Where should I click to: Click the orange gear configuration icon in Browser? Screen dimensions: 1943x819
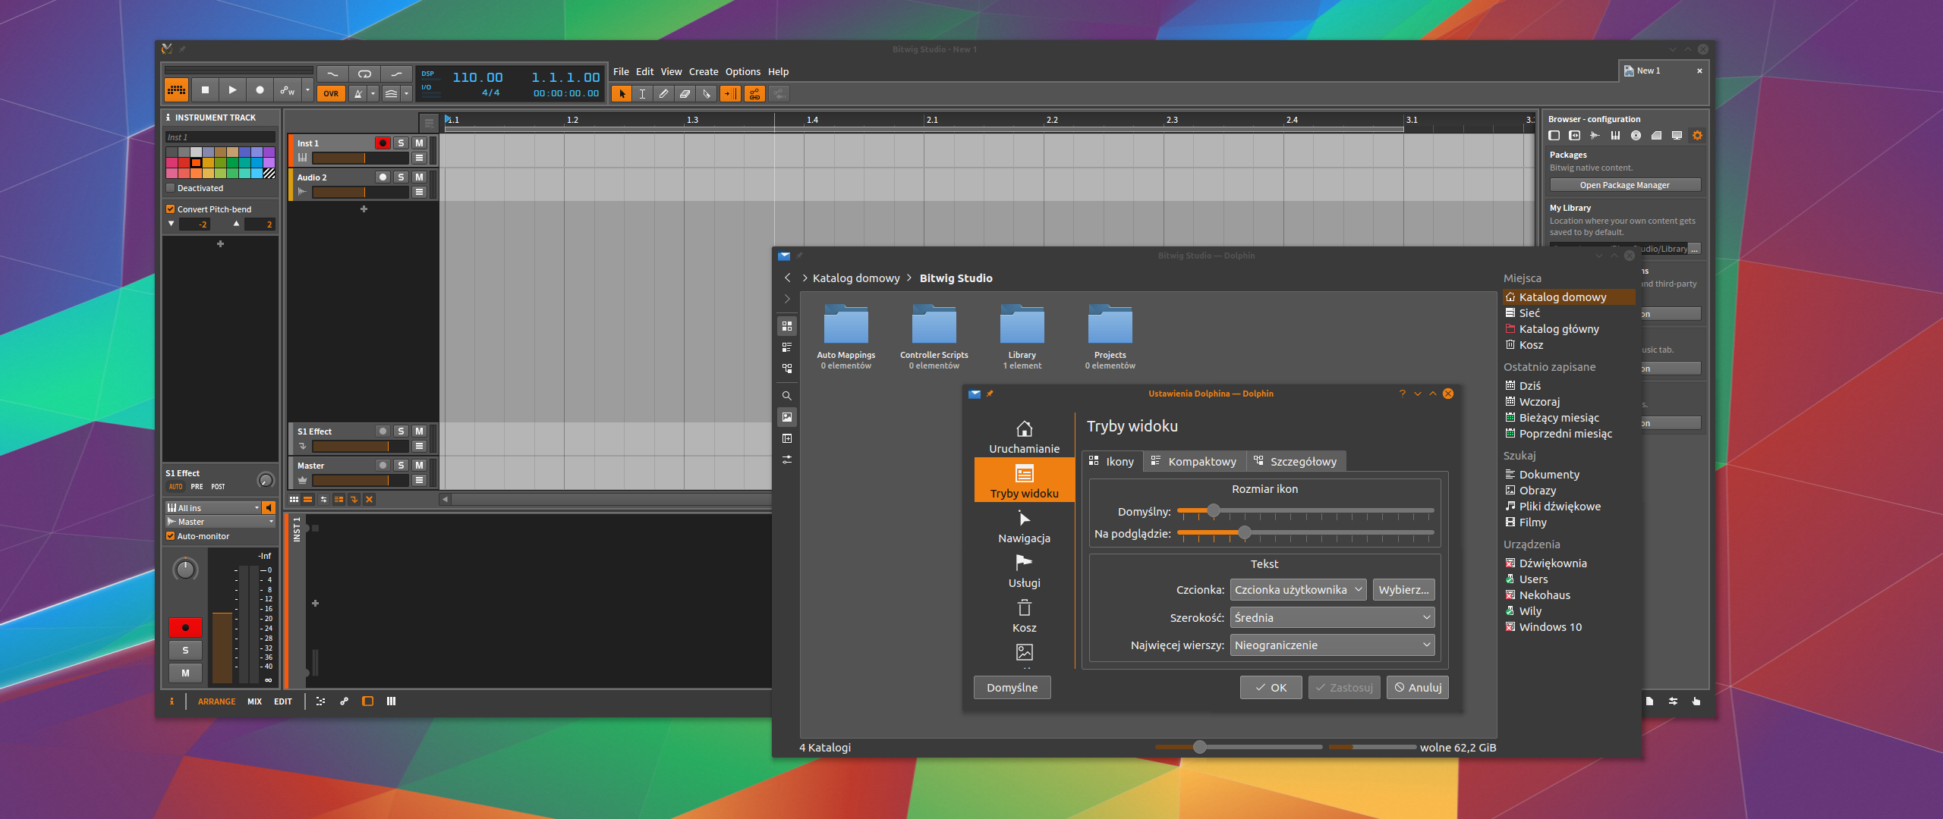tap(1697, 136)
